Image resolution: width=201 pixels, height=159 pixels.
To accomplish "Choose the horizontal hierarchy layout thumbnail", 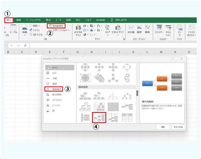I will (x=99, y=118).
